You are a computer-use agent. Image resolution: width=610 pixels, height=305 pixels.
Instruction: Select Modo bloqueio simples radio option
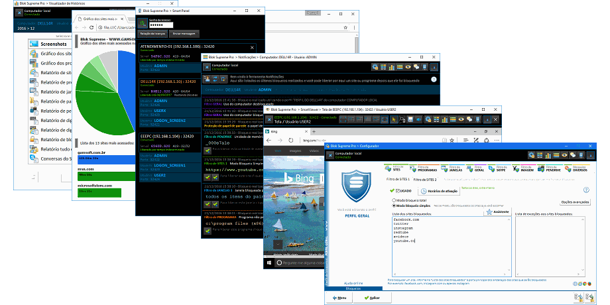pyautogui.click(x=394, y=206)
